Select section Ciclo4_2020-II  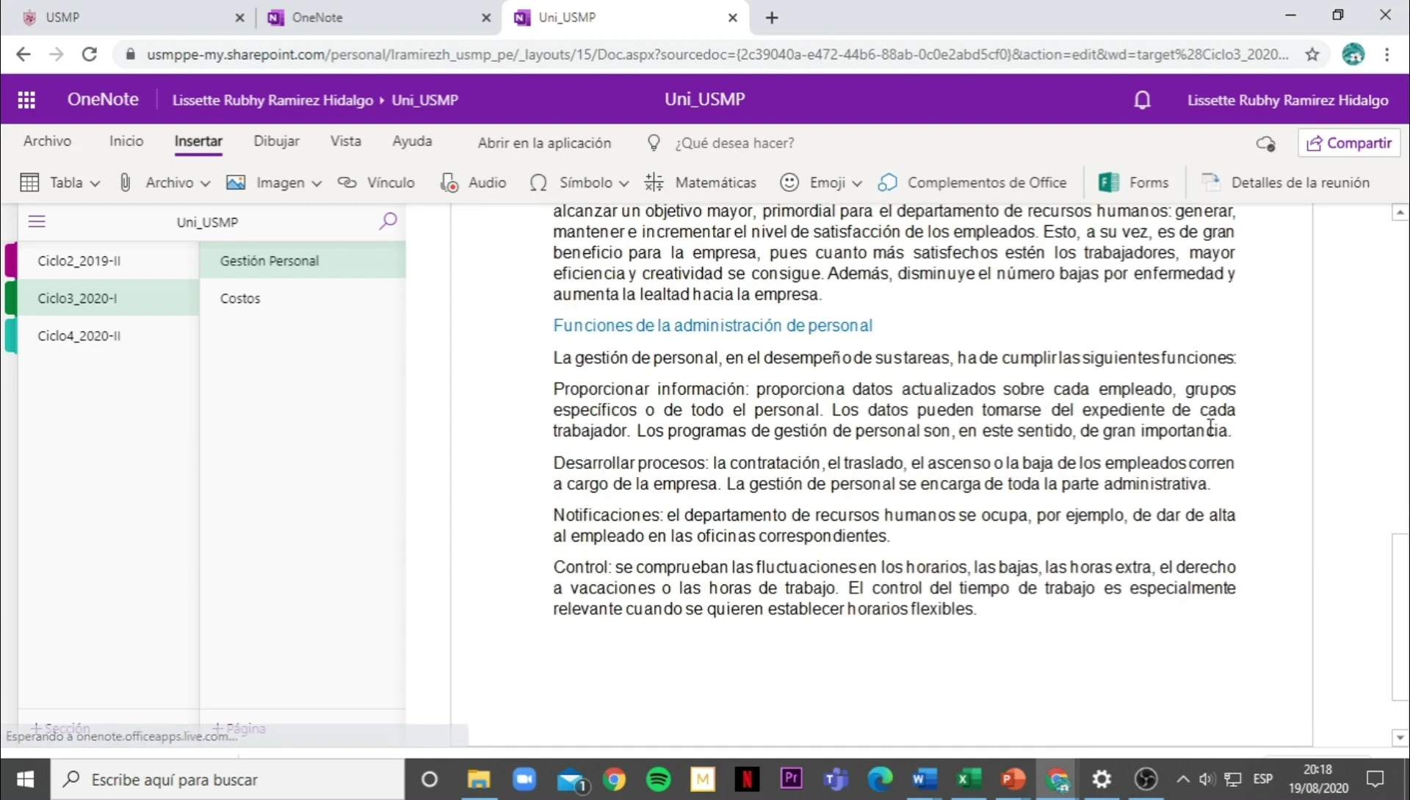click(x=108, y=335)
